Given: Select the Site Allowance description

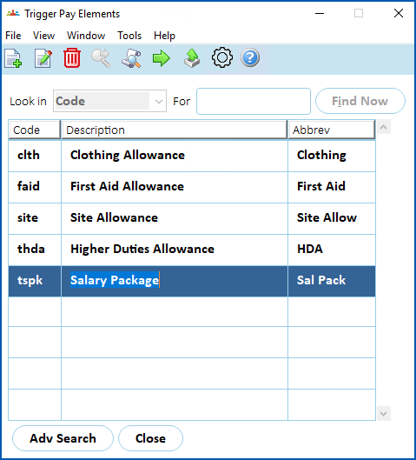Looking at the screenshot, I should 175,218.
